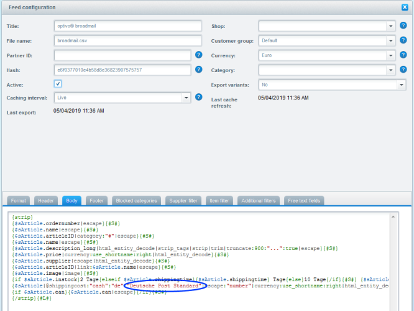Toggle the Active checkbox
This screenshot has width=414, height=311.
[58, 84]
